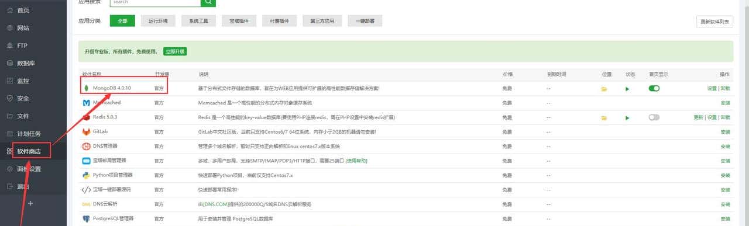The width and height of the screenshot is (749, 226).
Task: Click the 安全 shield sidebar icon
Action: point(9,98)
